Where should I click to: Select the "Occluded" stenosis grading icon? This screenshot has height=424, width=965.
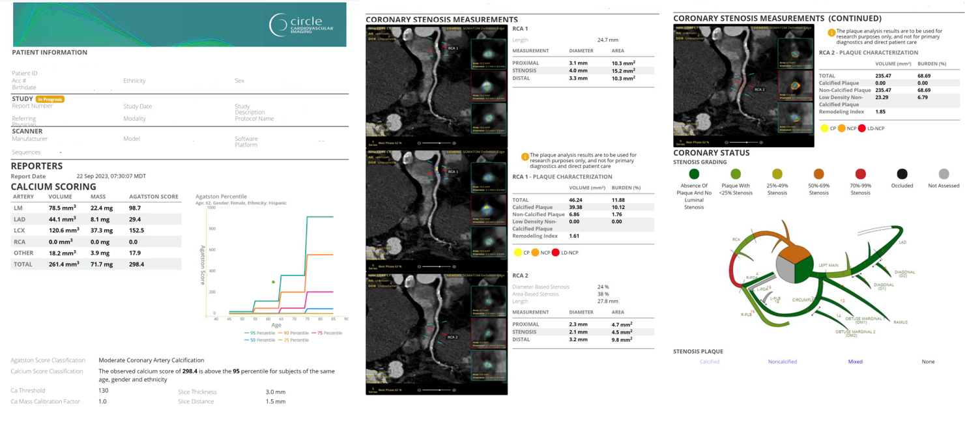[902, 175]
